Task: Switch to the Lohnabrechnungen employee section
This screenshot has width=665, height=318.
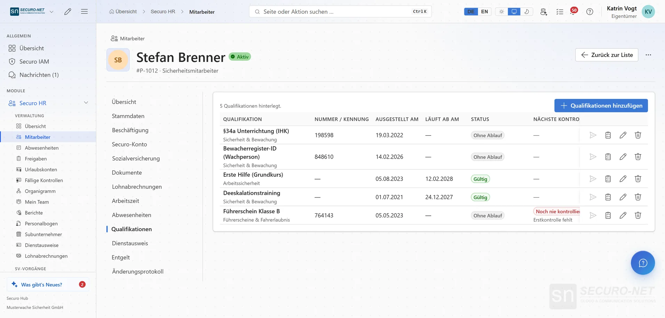Action: [137, 187]
